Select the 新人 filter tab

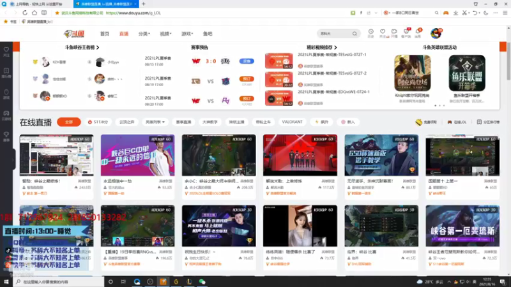(347, 122)
